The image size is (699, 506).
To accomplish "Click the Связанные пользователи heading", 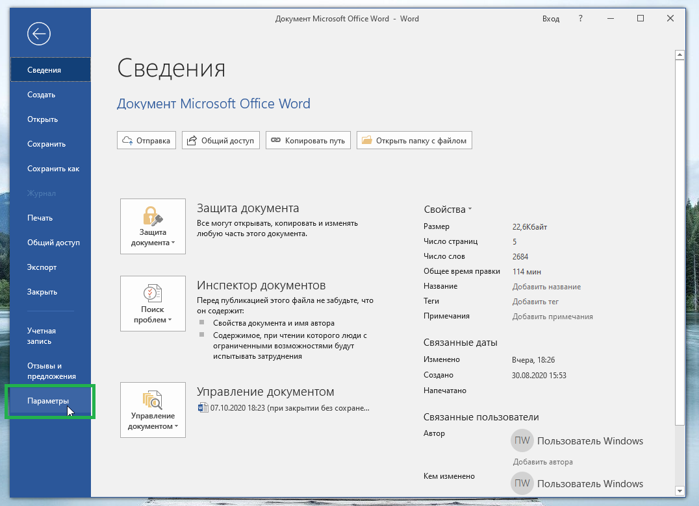I will [x=481, y=417].
